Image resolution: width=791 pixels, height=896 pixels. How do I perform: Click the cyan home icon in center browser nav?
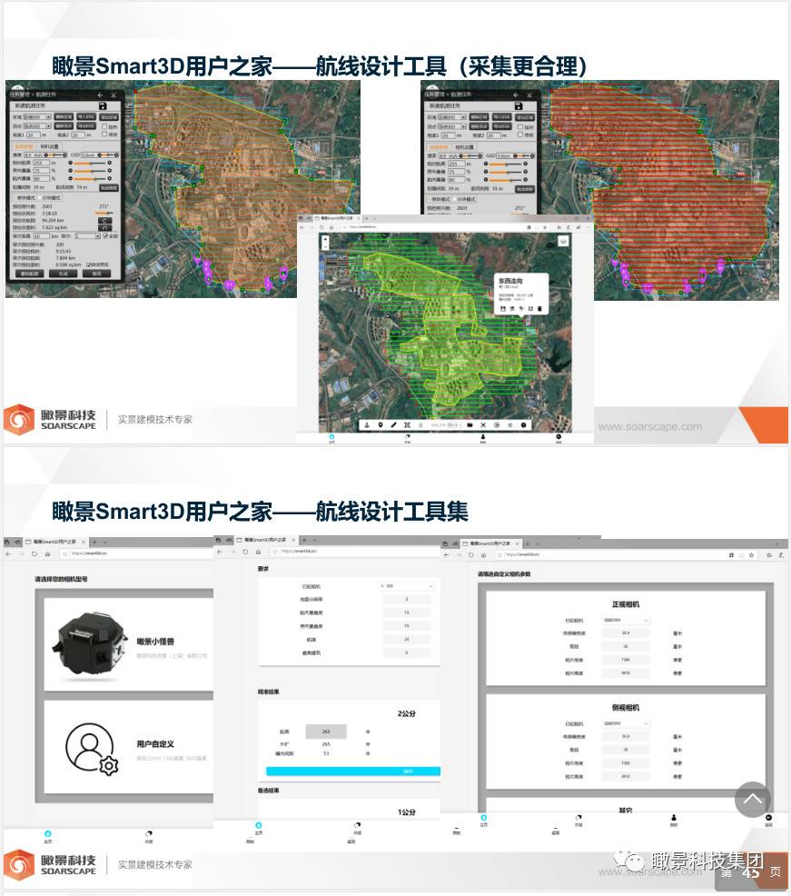(331, 437)
